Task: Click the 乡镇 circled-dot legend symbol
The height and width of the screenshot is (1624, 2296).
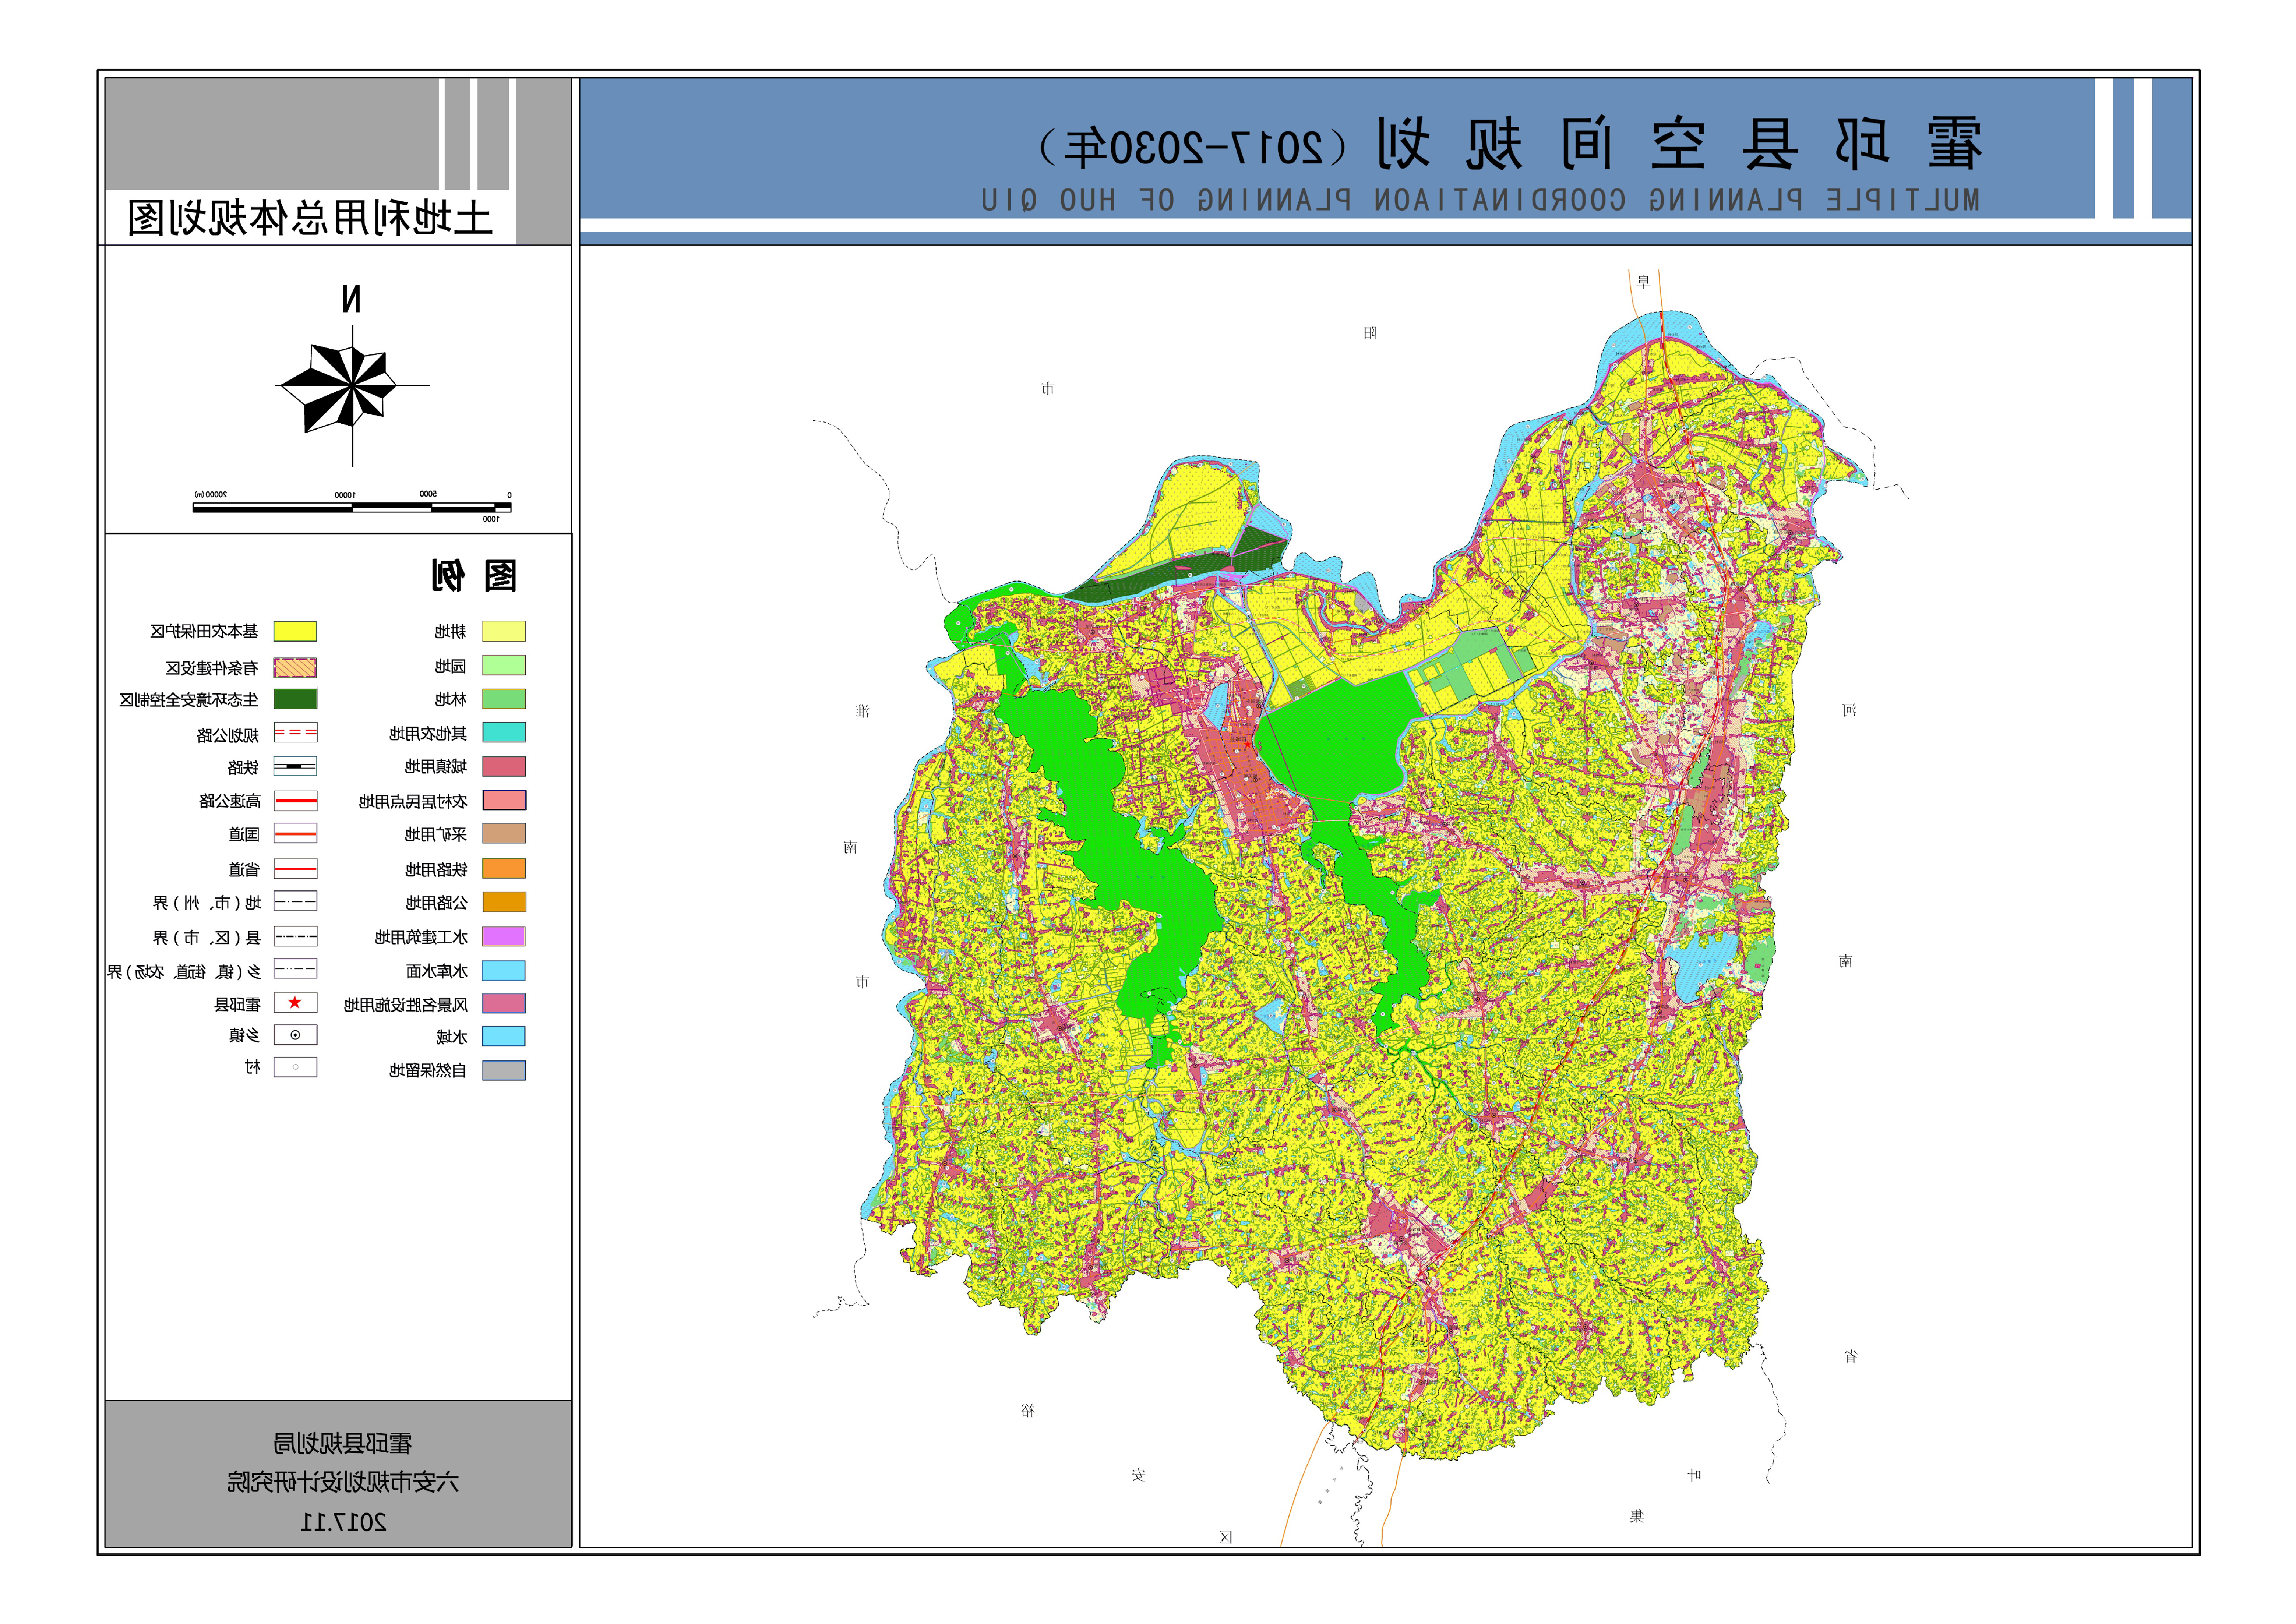Action: coord(295,1035)
